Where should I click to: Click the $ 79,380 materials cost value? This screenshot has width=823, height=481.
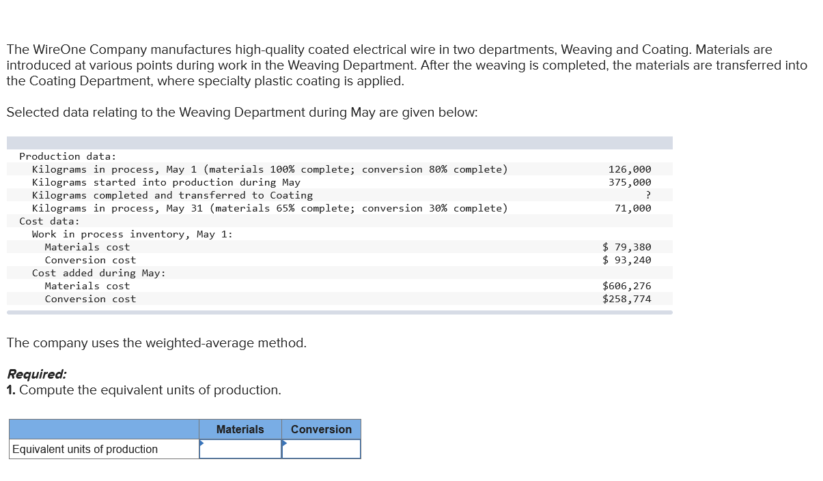626,247
